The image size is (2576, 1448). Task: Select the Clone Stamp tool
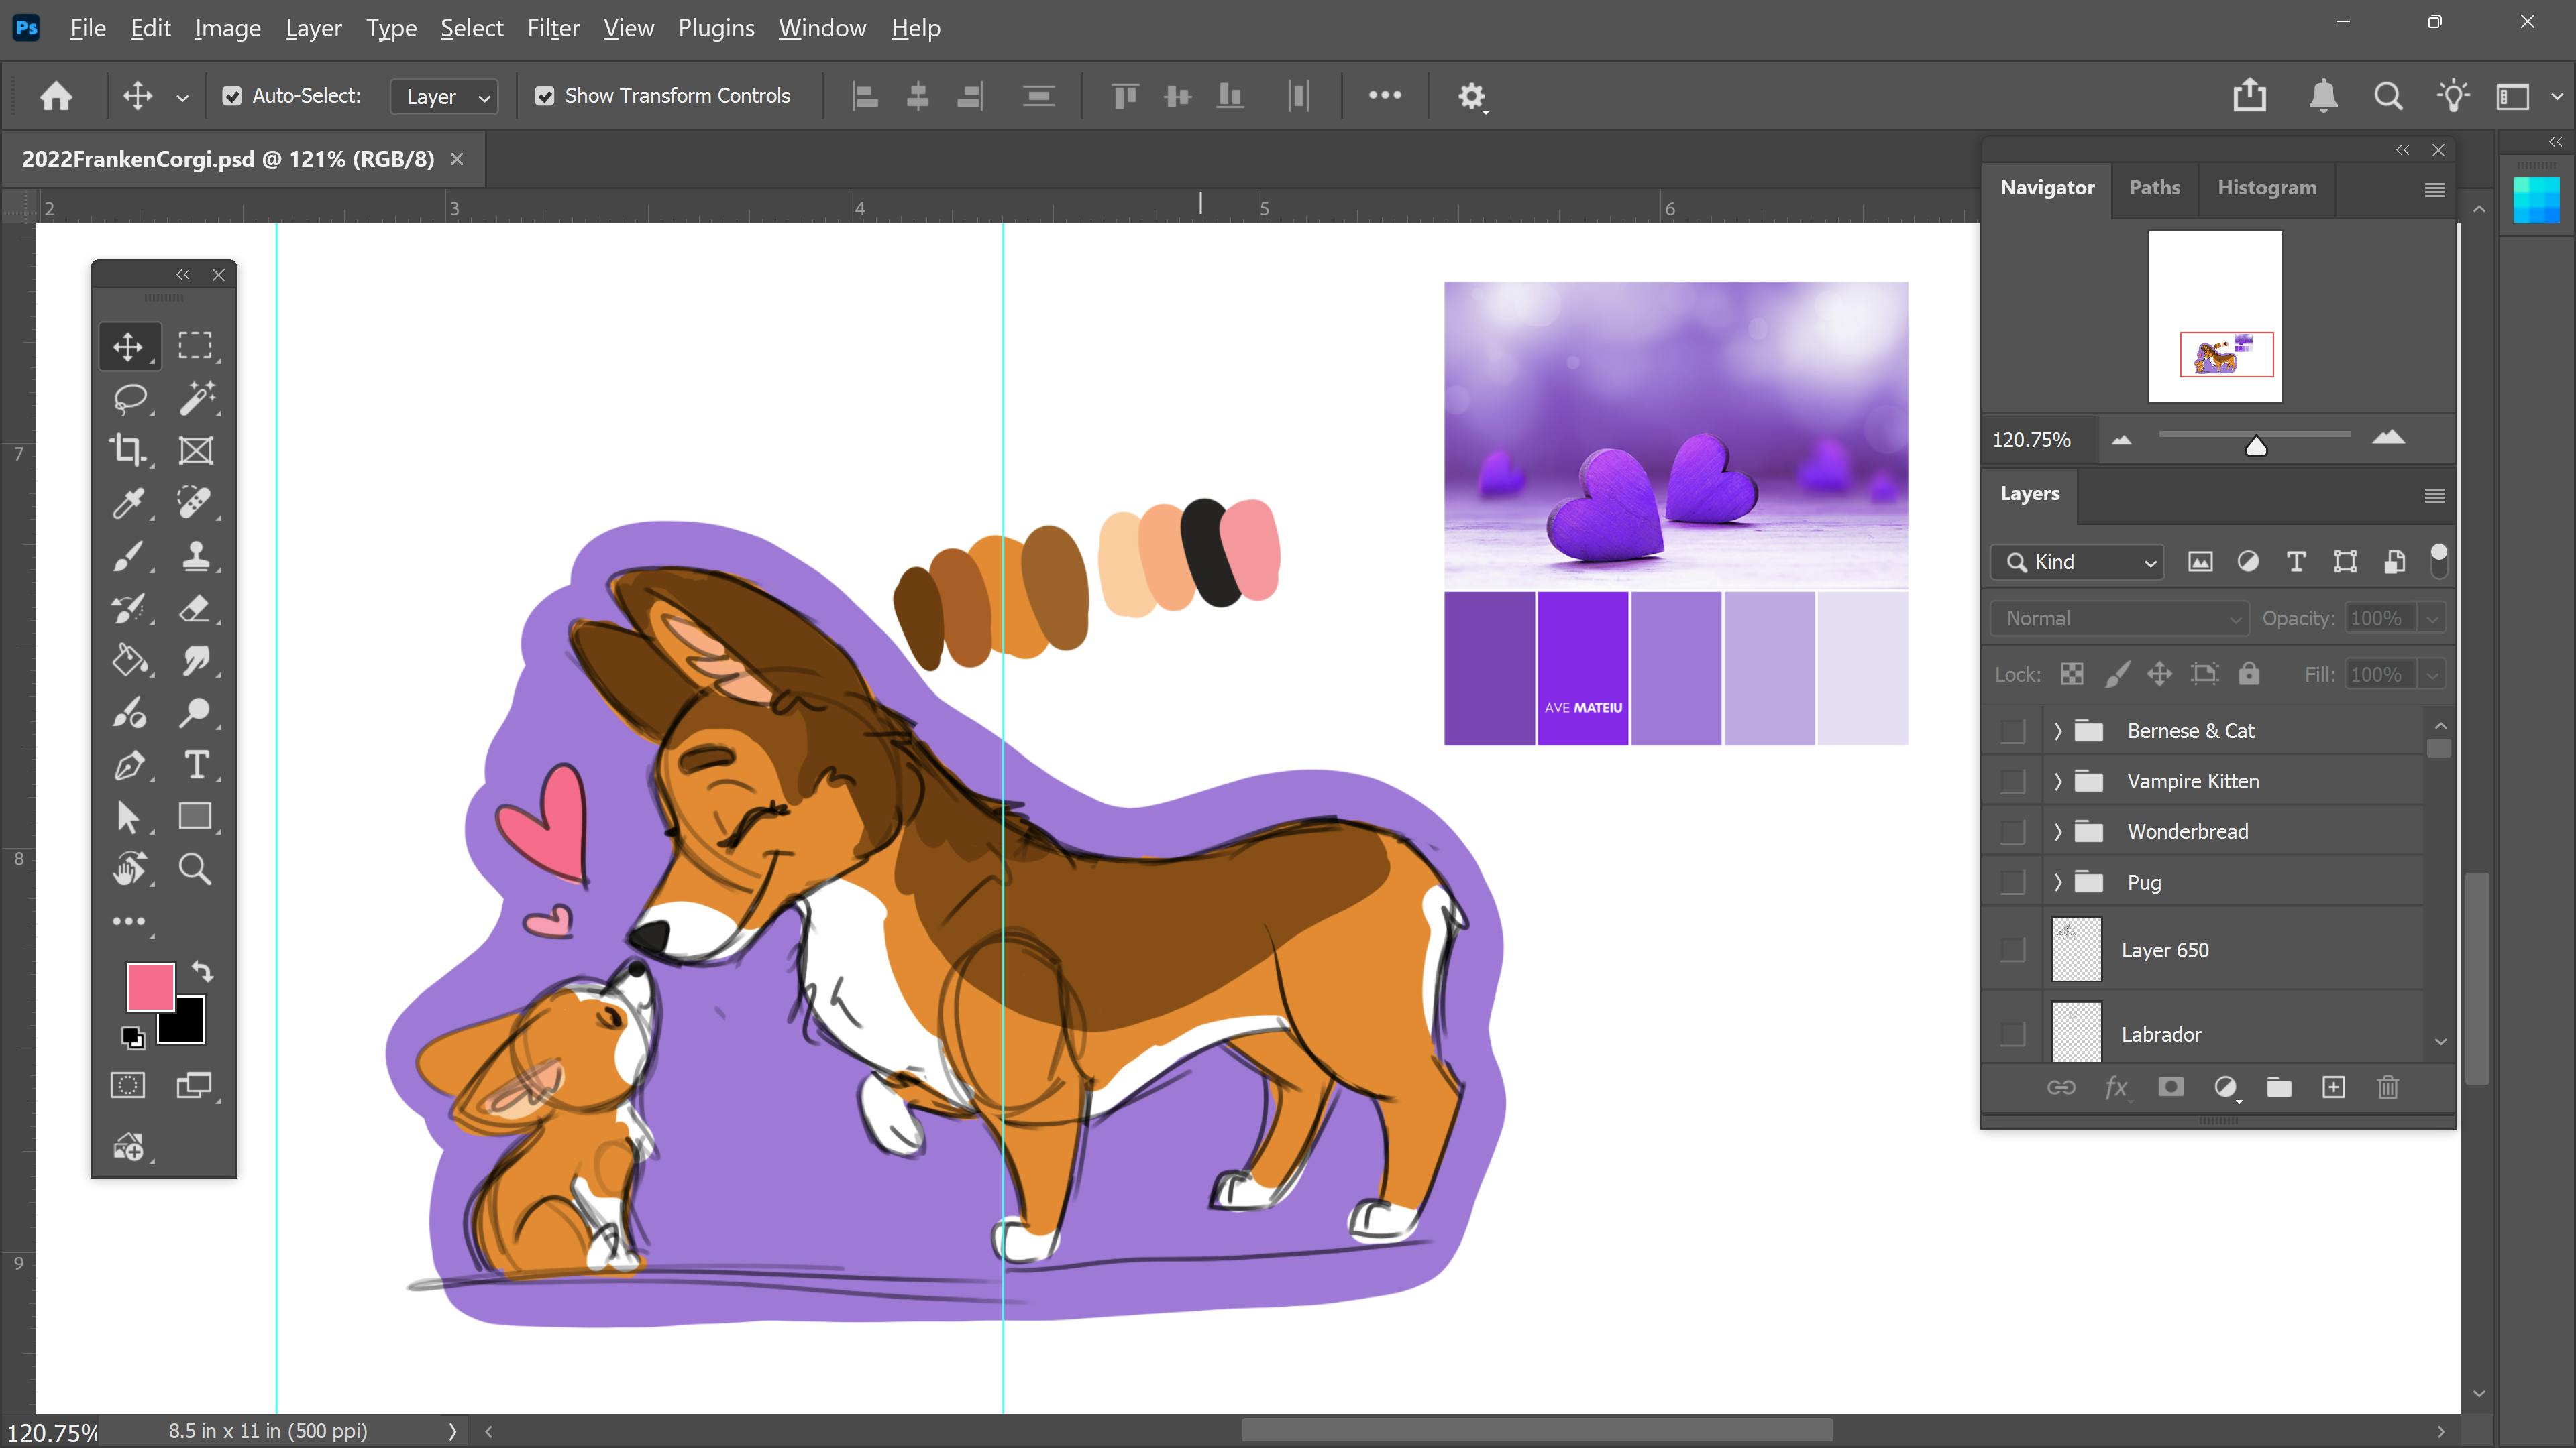pyautogui.click(x=196, y=556)
